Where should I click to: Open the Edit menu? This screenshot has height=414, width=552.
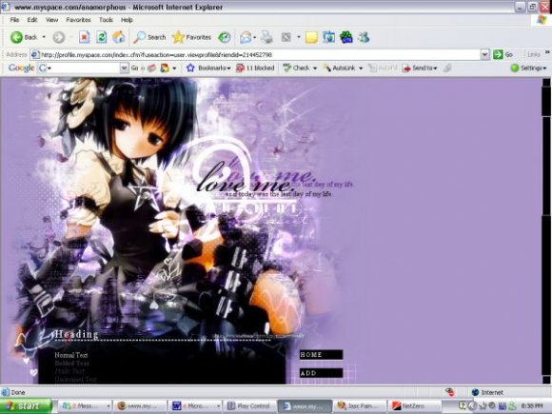pos(32,20)
